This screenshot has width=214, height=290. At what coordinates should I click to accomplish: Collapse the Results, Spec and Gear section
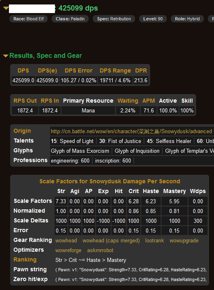coord(6,56)
